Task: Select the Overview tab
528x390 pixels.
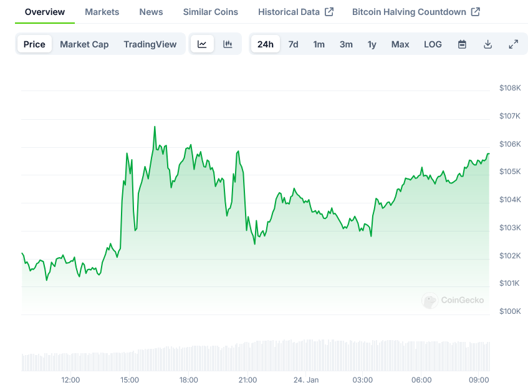Action: [45, 12]
